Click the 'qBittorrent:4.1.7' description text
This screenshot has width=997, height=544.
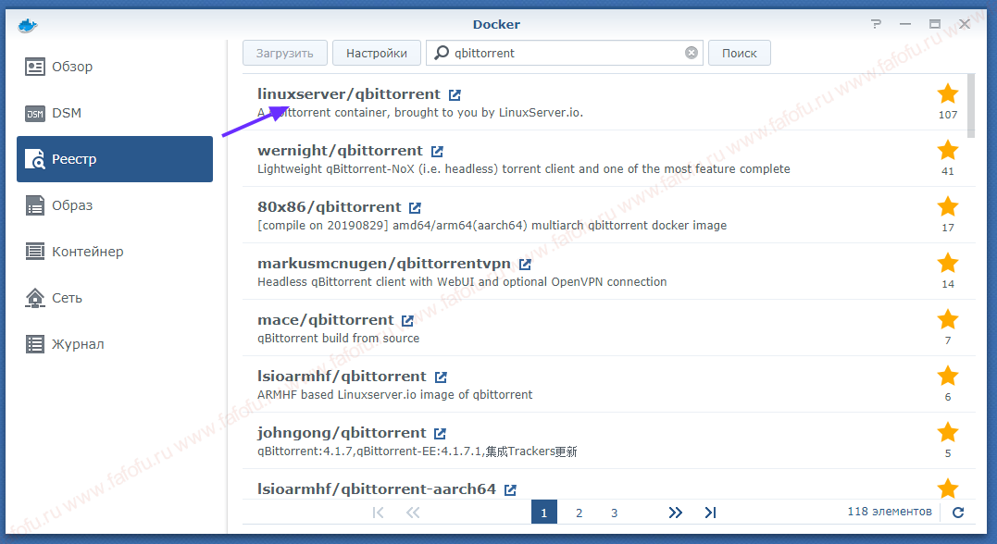click(x=417, y=451)
